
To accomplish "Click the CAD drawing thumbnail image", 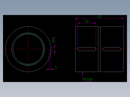I will pyautogui.click(x=65, y=48).
